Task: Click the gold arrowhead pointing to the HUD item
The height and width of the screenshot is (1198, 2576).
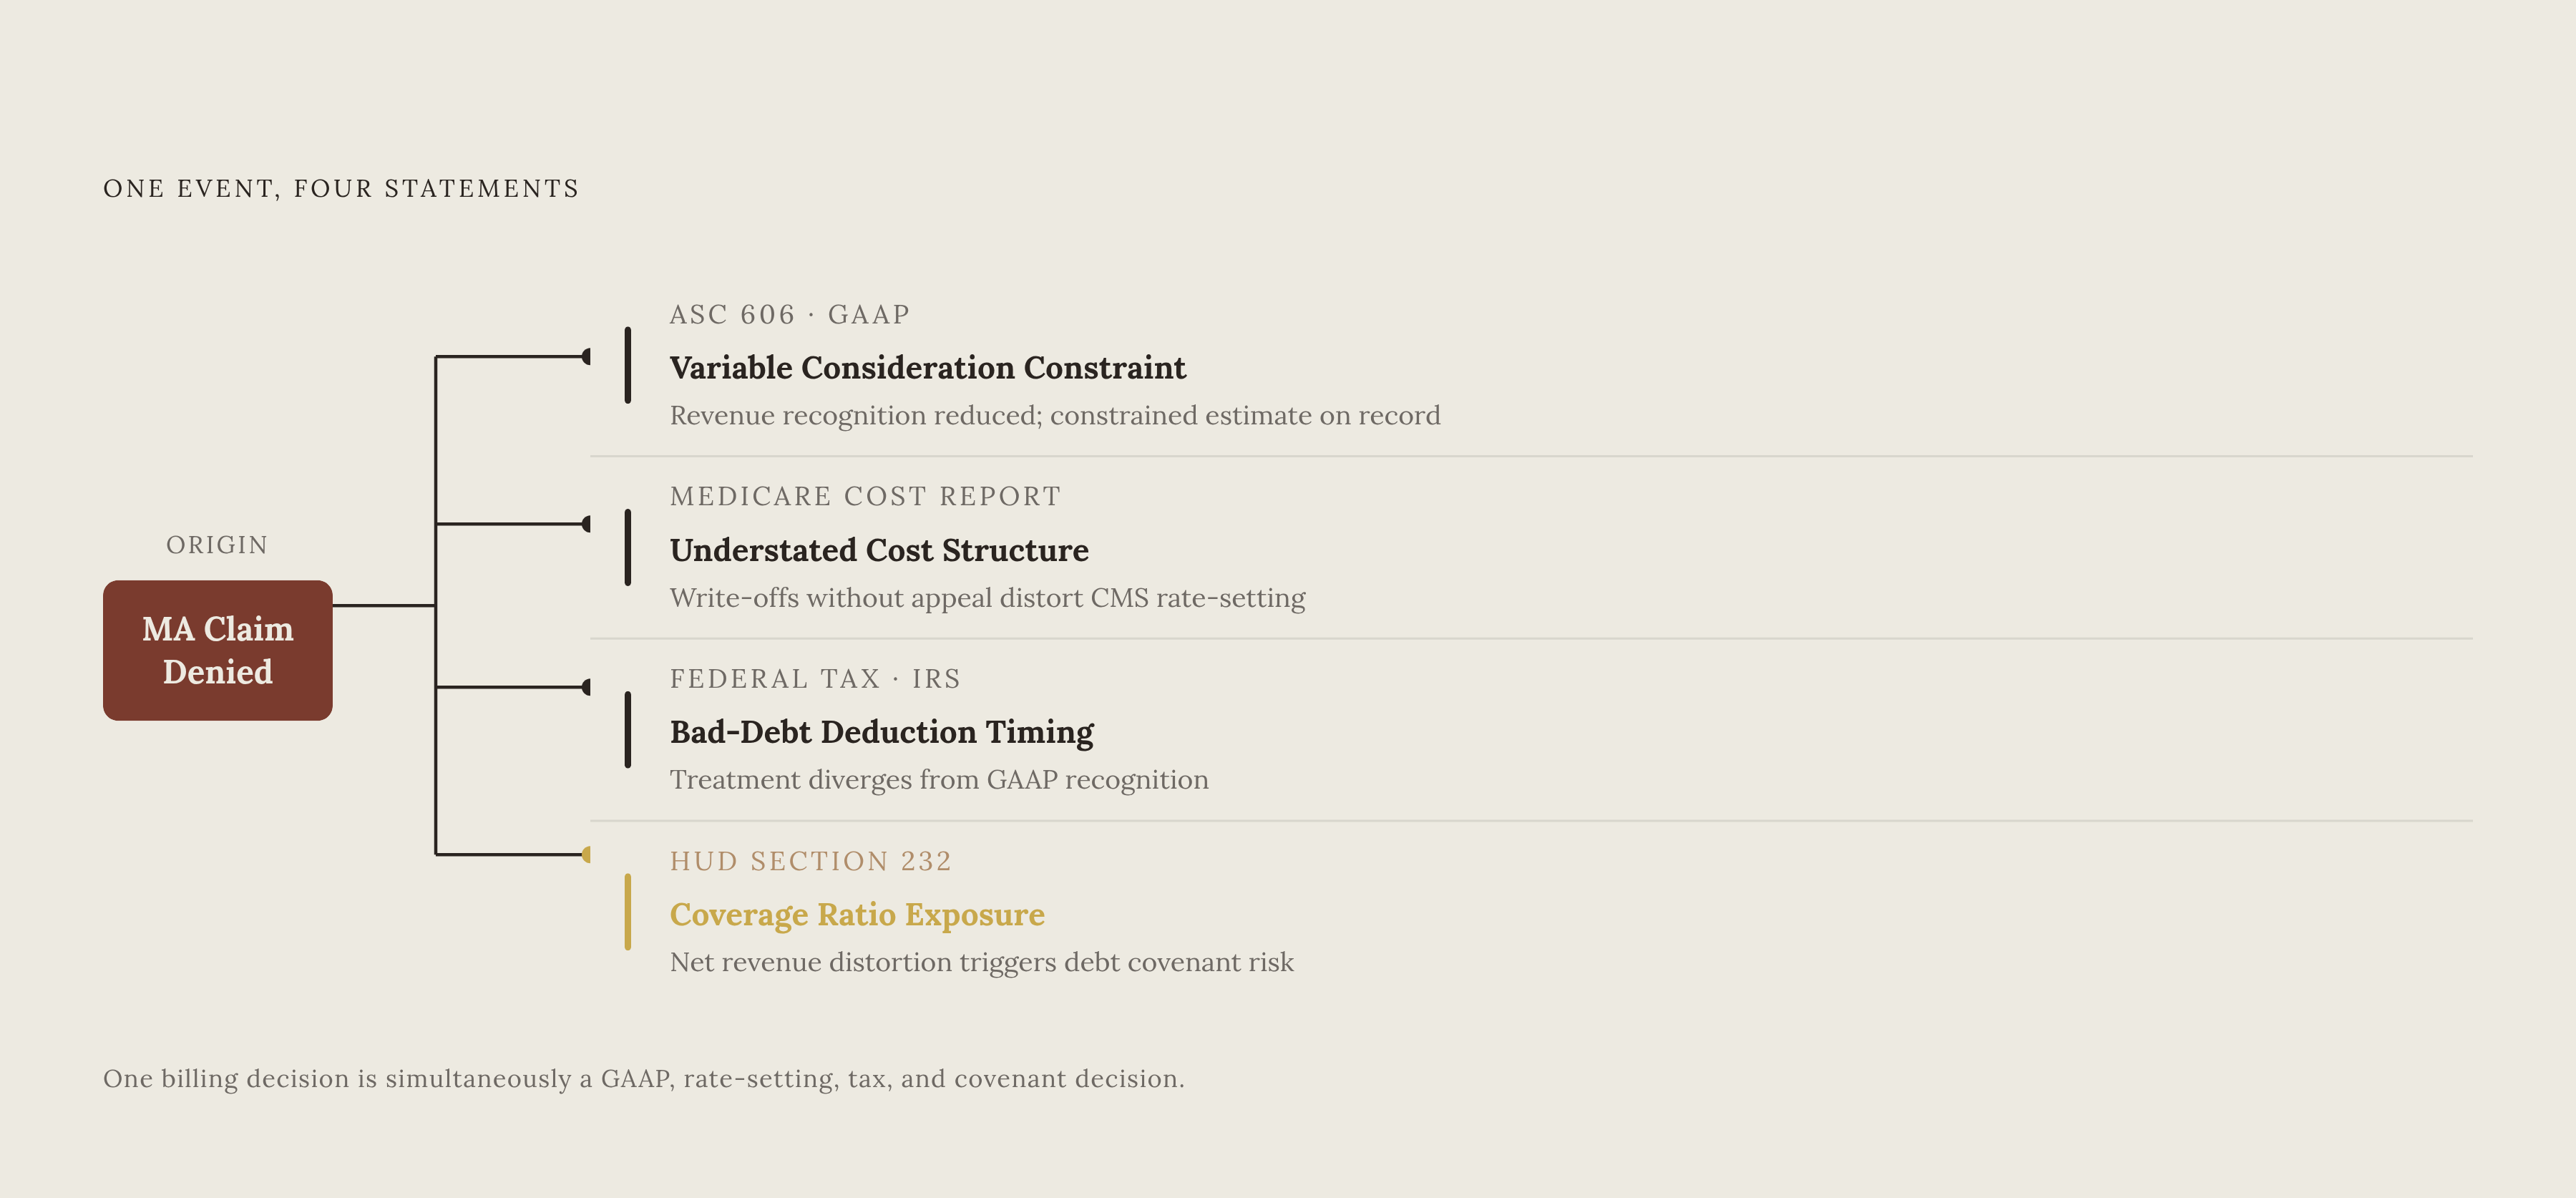Action: [585, 854]
